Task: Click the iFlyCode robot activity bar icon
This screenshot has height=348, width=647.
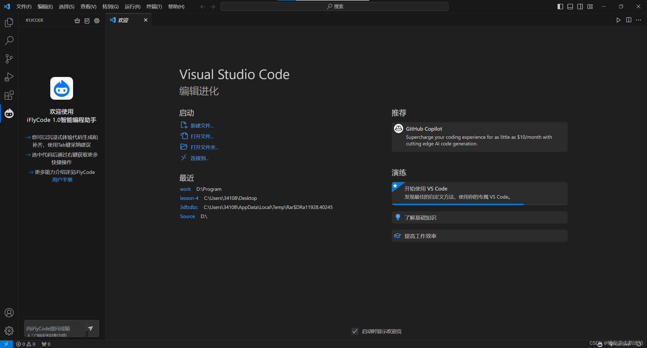Action: coord(9,114)
